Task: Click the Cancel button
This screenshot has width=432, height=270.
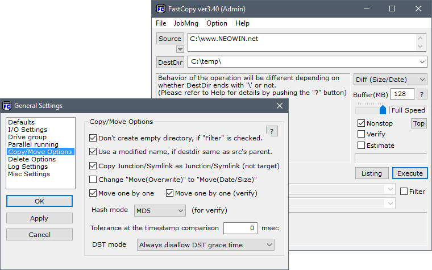Action: [39, 235]
